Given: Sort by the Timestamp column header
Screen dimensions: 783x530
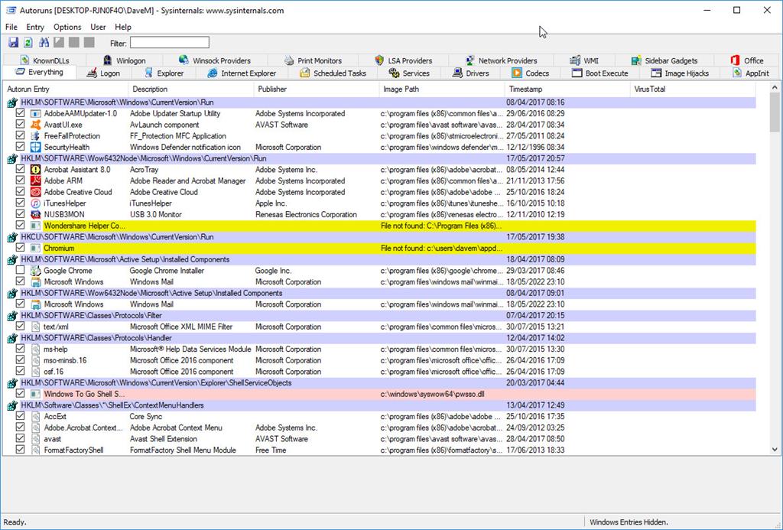Looking at the screenshot, I should click(568, 89).
